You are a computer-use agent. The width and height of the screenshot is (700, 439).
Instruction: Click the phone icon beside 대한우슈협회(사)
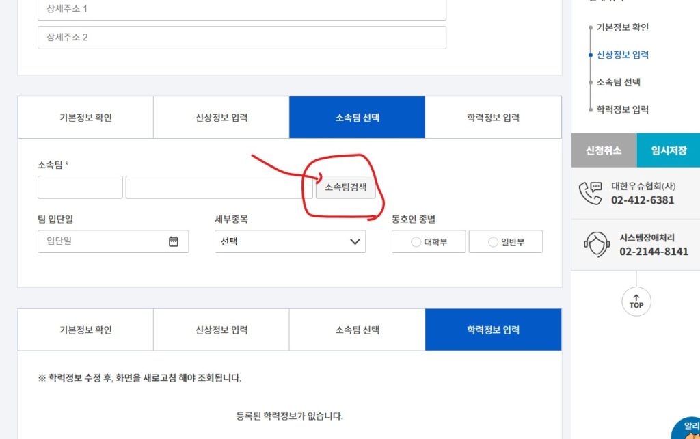click(x=590, y=194)
